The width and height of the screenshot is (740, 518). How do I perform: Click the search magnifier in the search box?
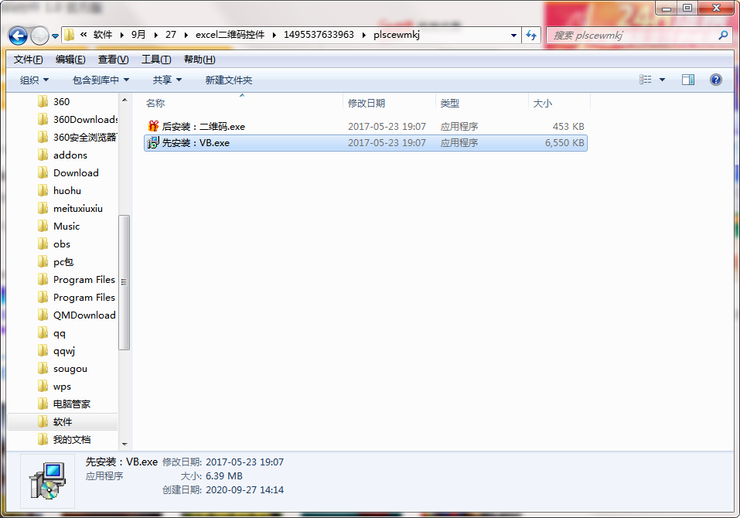point(722,36)
